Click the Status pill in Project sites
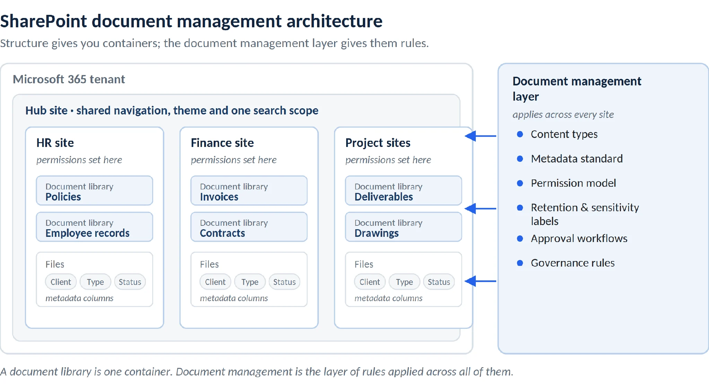709x390 pixels. click(x=439, y=282)
